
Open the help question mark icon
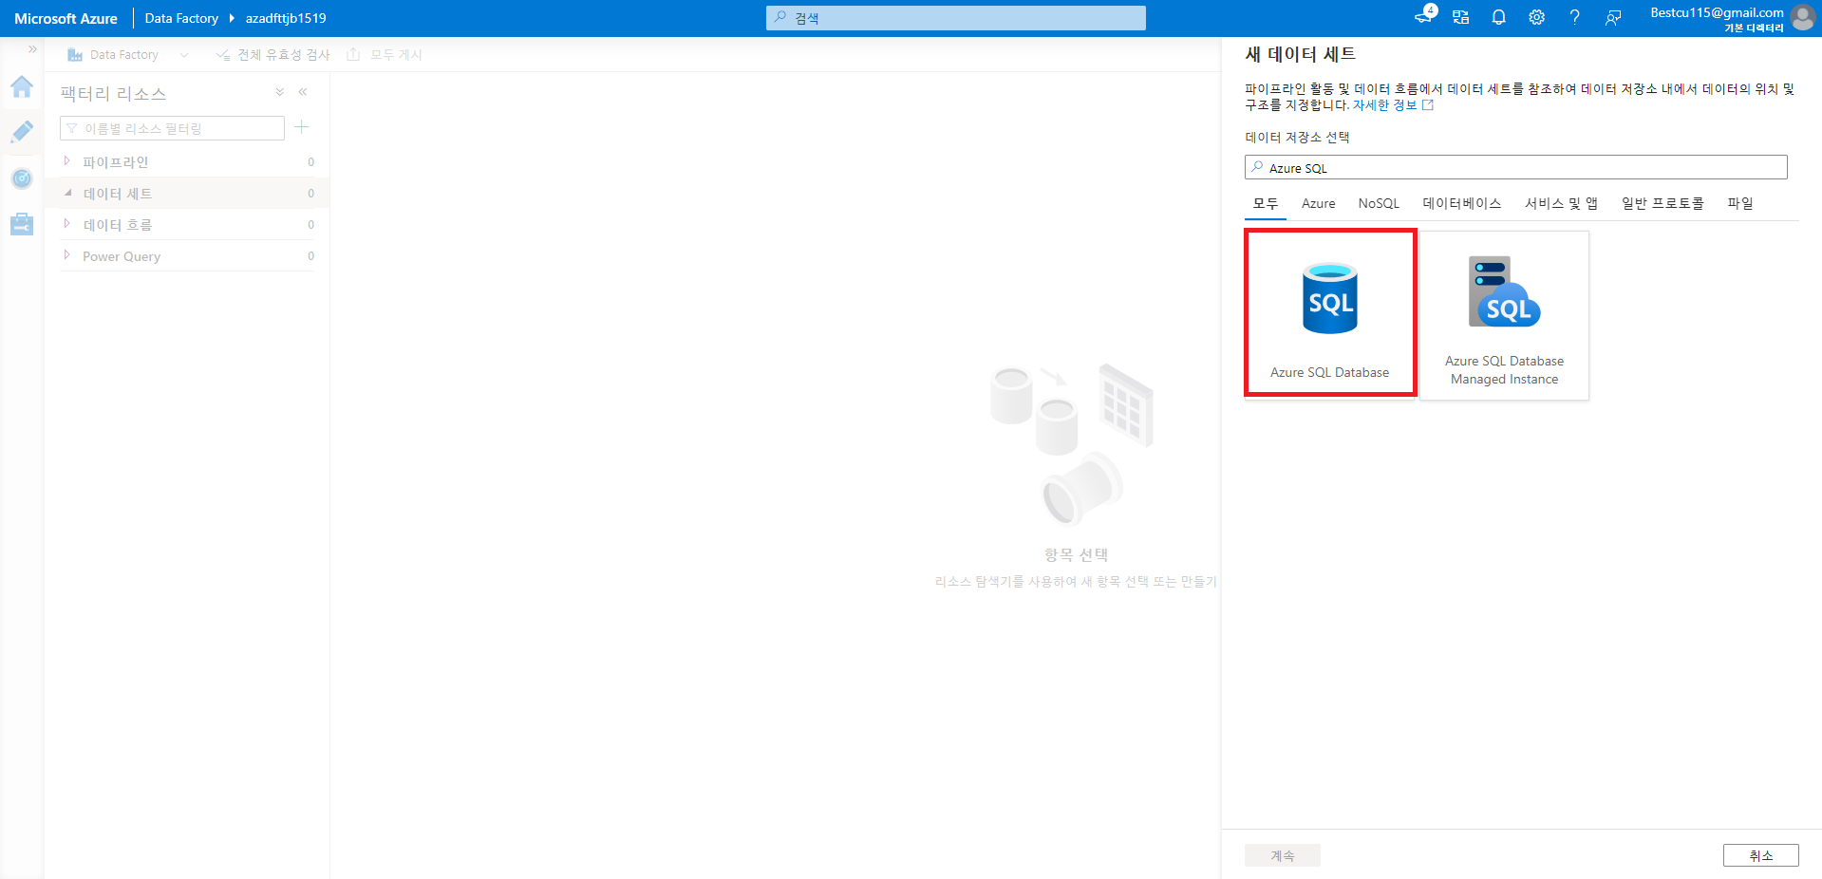[1575, 17]
